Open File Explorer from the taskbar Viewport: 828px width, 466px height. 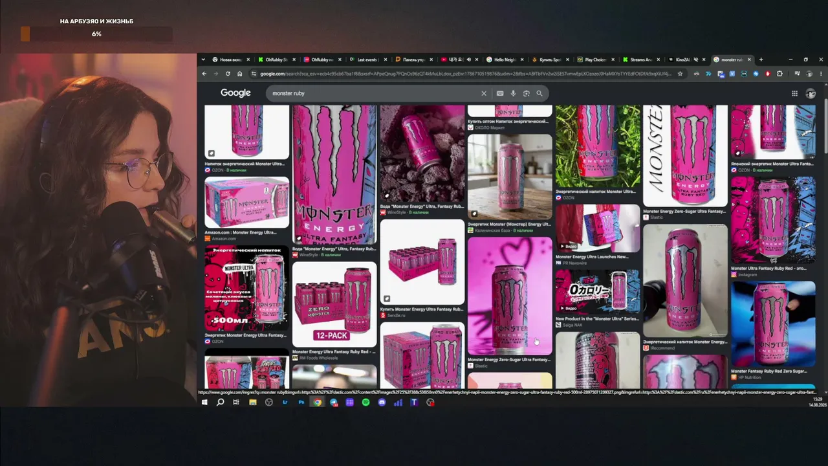(x=252, y=402)
